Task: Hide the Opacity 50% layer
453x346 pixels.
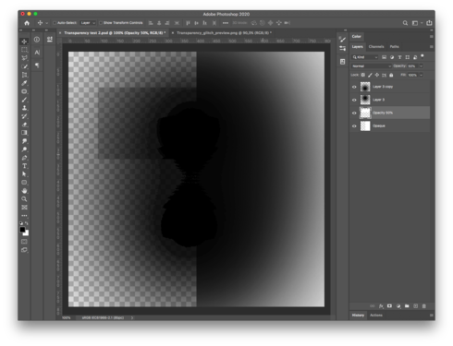Action: point(354,113)
